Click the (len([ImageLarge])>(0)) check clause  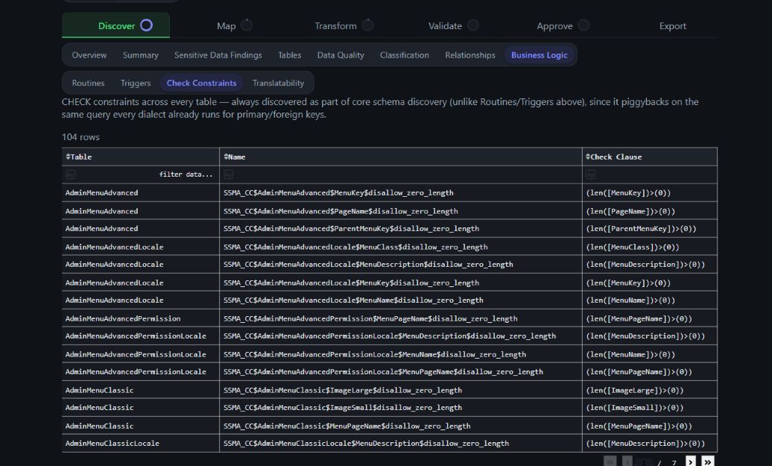pos(635,390)
